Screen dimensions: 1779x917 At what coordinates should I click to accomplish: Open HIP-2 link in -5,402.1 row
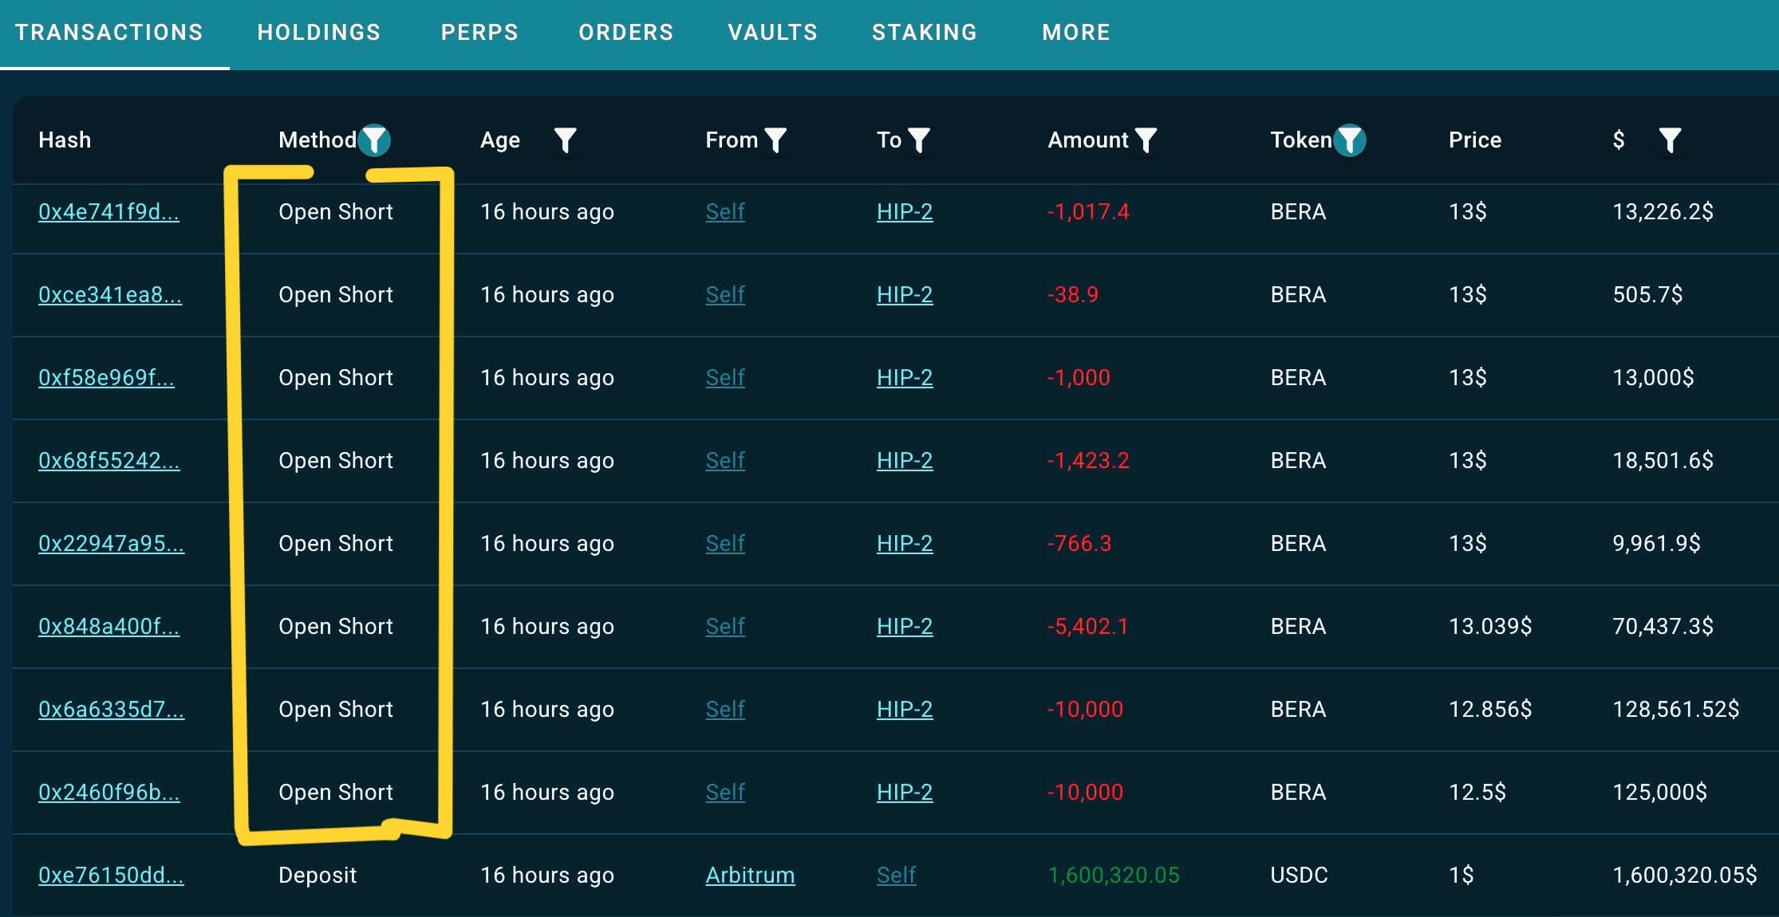pos(905,627)
